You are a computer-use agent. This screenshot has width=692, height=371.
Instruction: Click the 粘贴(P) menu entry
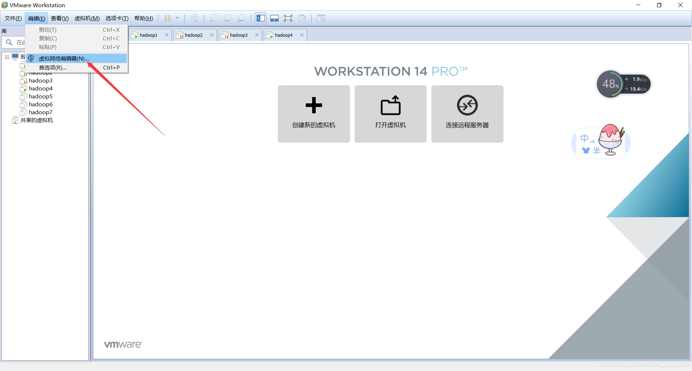click(x=76, y=47)
